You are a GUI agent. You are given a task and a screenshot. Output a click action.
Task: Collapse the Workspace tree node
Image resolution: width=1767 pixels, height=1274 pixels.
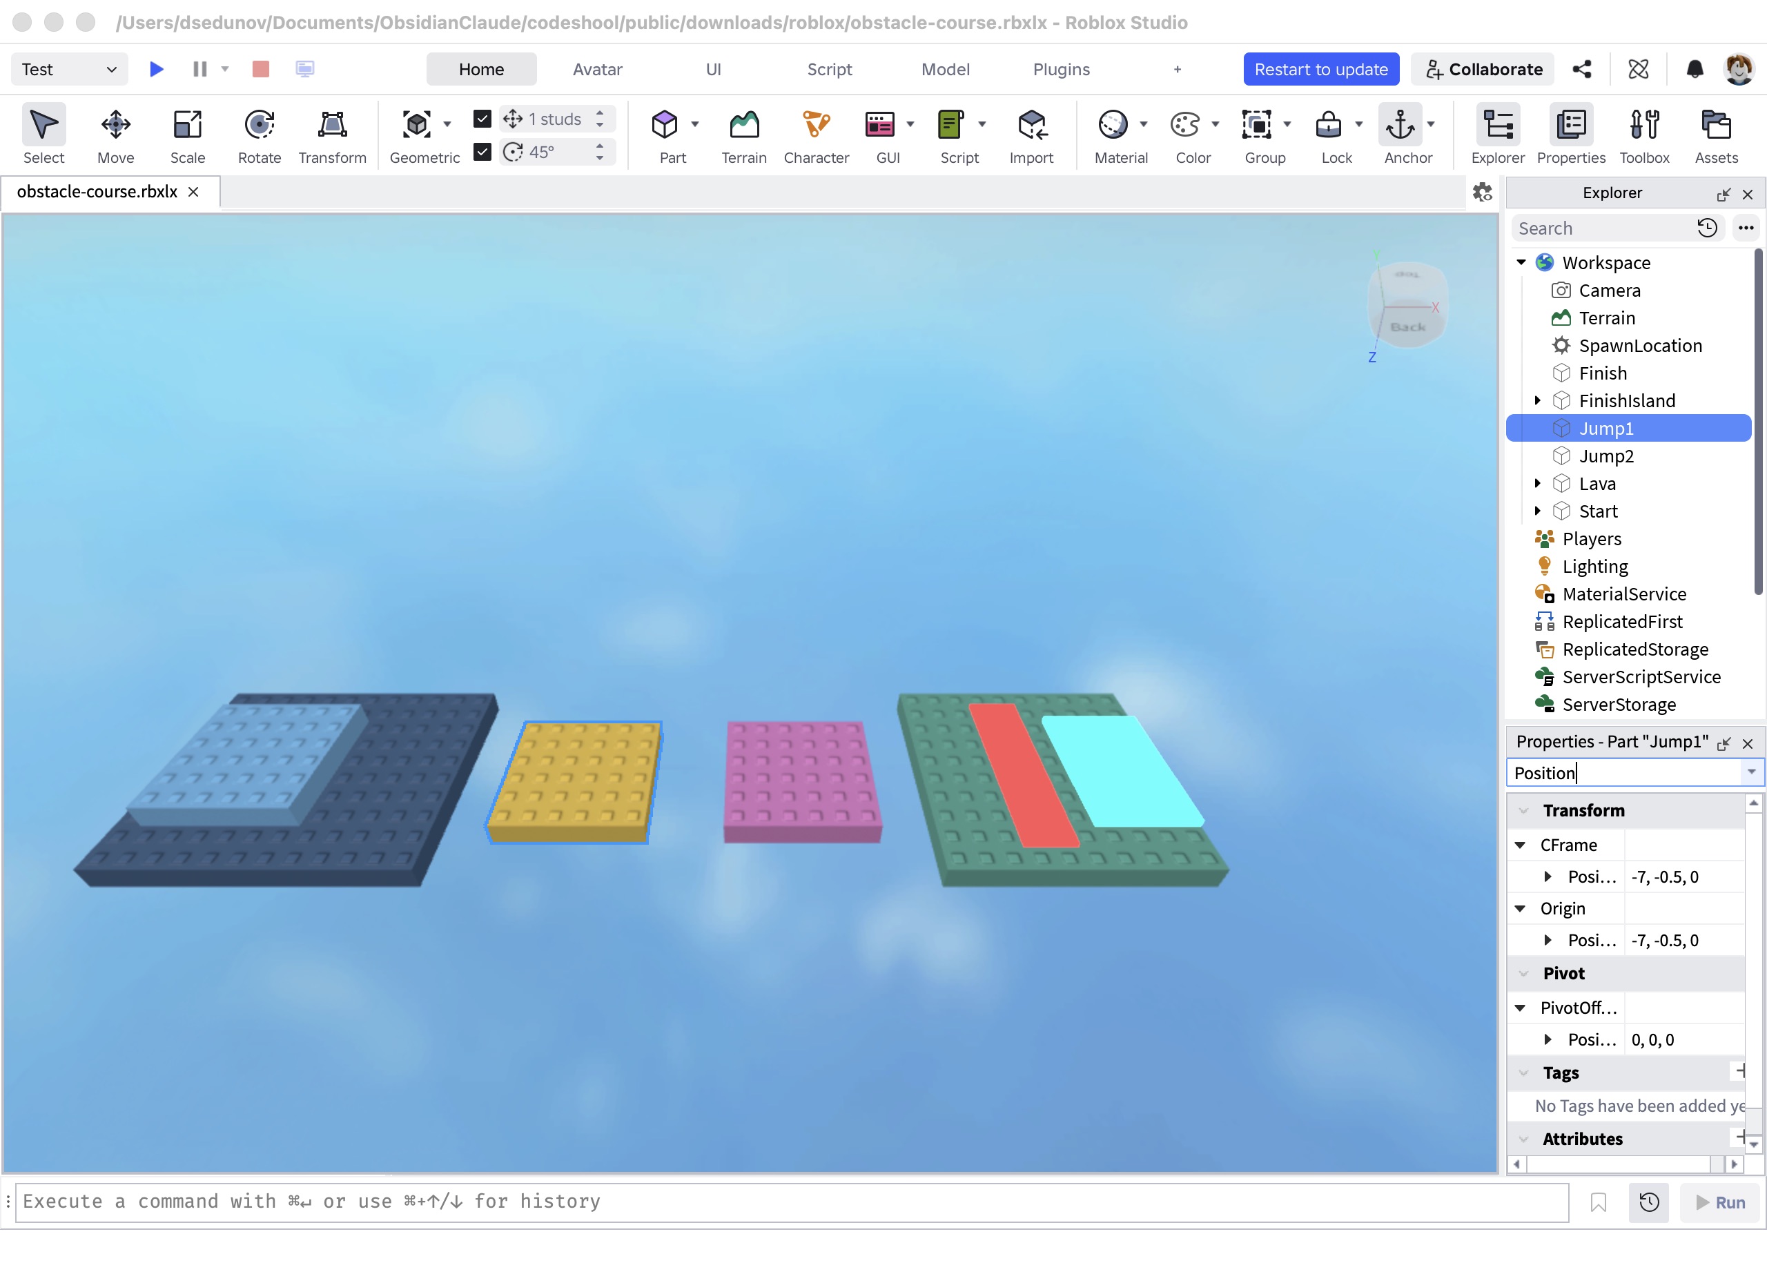click(x=1521, y=262)
